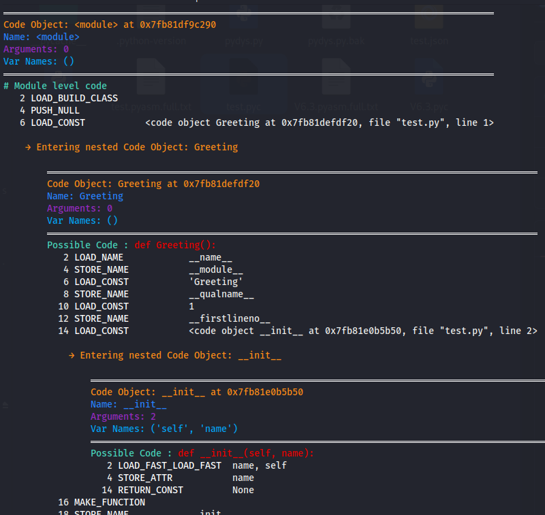Viewport: 545px width, 515px height.
Task: Select the test.json file icon behind the terminal
Action: coord(429,18)
